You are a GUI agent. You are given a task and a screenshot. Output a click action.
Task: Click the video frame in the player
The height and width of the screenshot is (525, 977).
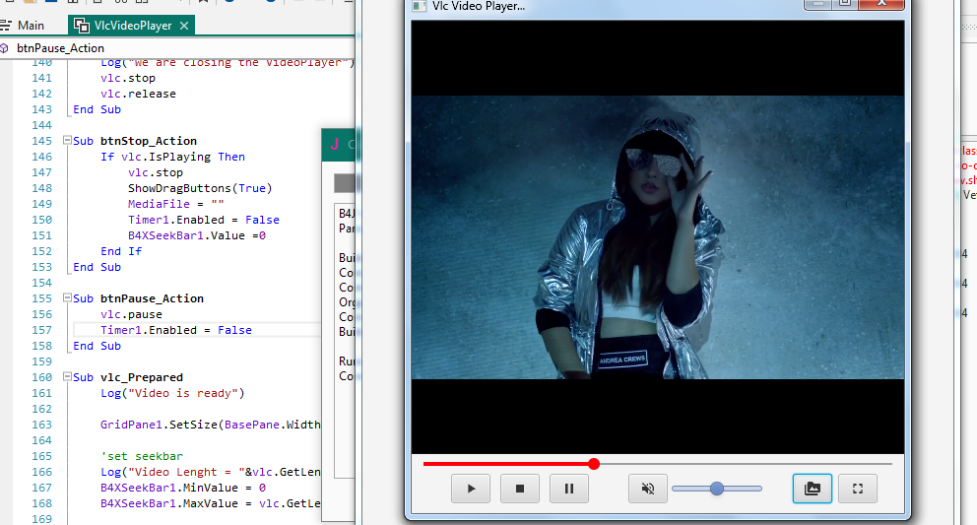pyautogui.click(x=657, y=237)
